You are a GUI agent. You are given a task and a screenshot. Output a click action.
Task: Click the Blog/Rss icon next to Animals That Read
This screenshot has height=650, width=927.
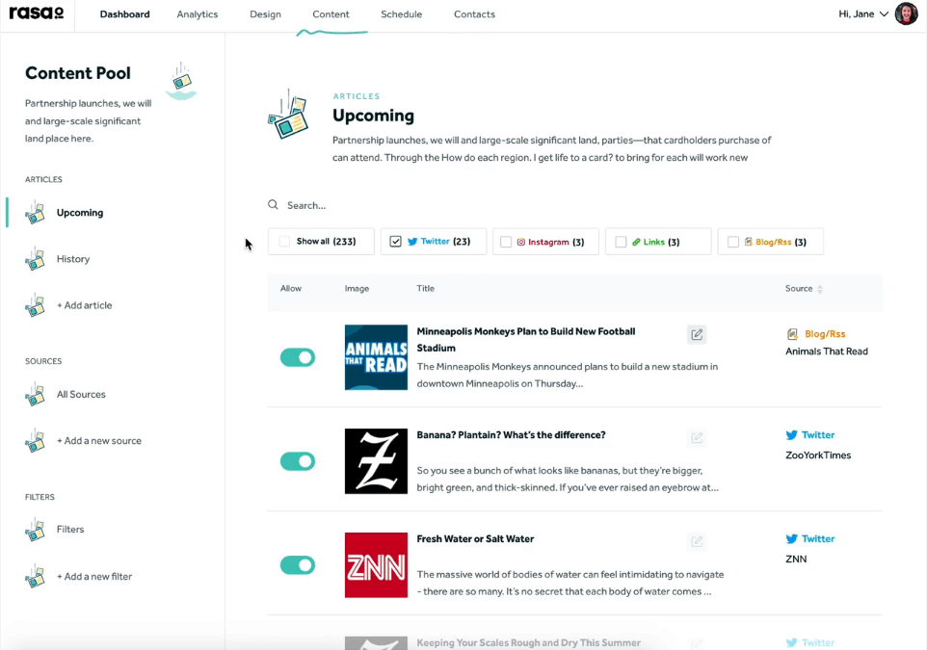point(792,335)
